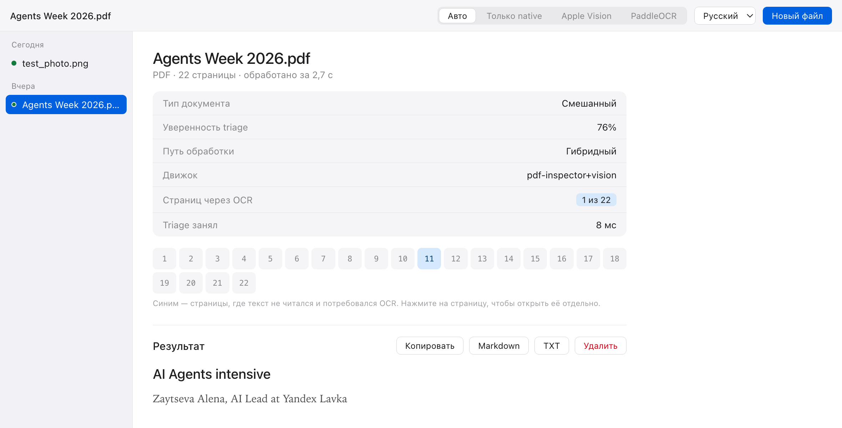This screenshot has width=842, height=428.
Task: Open page 6
Action: (297, 259)
